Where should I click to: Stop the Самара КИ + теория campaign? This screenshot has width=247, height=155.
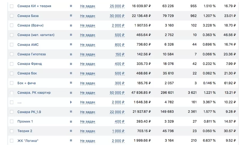71,6
